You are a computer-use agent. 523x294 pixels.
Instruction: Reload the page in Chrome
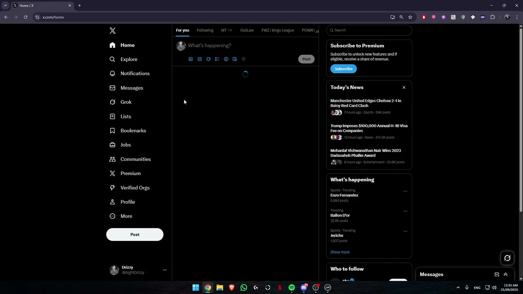25,17
